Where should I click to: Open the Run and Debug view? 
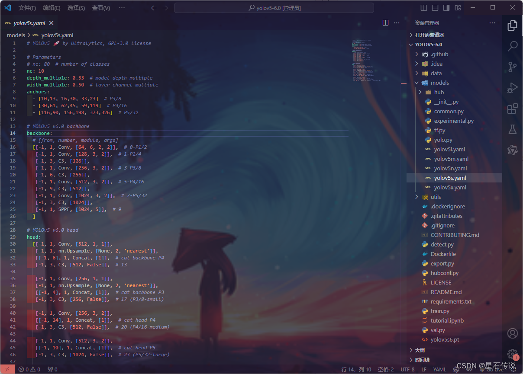pyautogui.click(x=513, y=87)
